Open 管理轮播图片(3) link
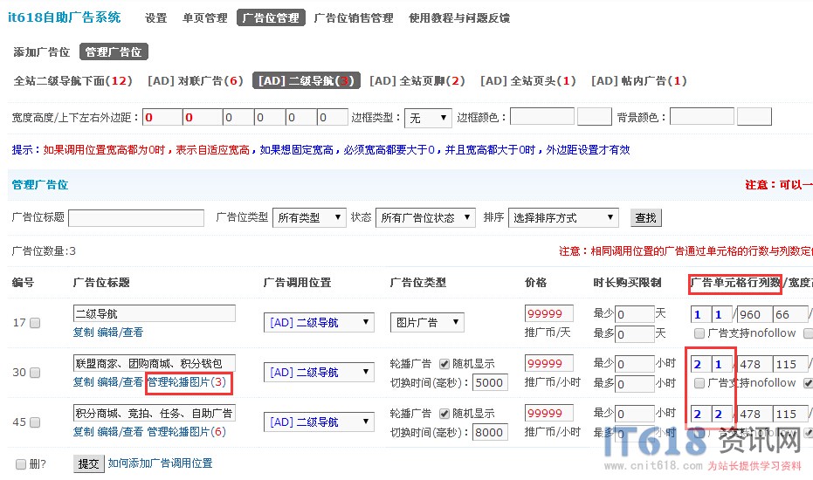Screen dimensions: 813x480 pyautogui.click(x=187, y=382)
